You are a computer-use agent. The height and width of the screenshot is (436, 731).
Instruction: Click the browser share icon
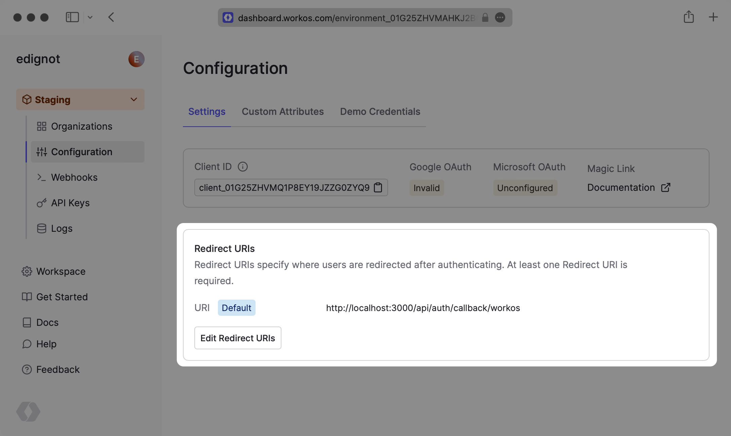(x=689, y=17)
